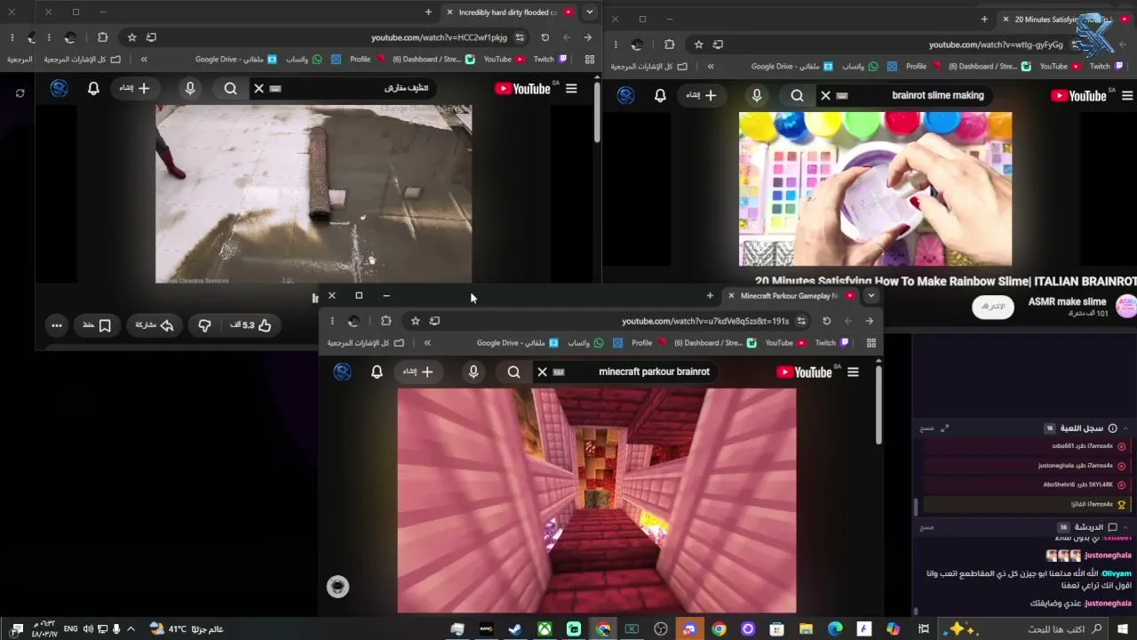Click the search magnifier in the slime window
This screenshot has width=1137, height=640.
[x=798, y=96]
